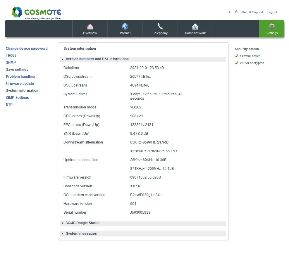Open the TR069 settings link
289x268 pixels.
tap(11, 56)
